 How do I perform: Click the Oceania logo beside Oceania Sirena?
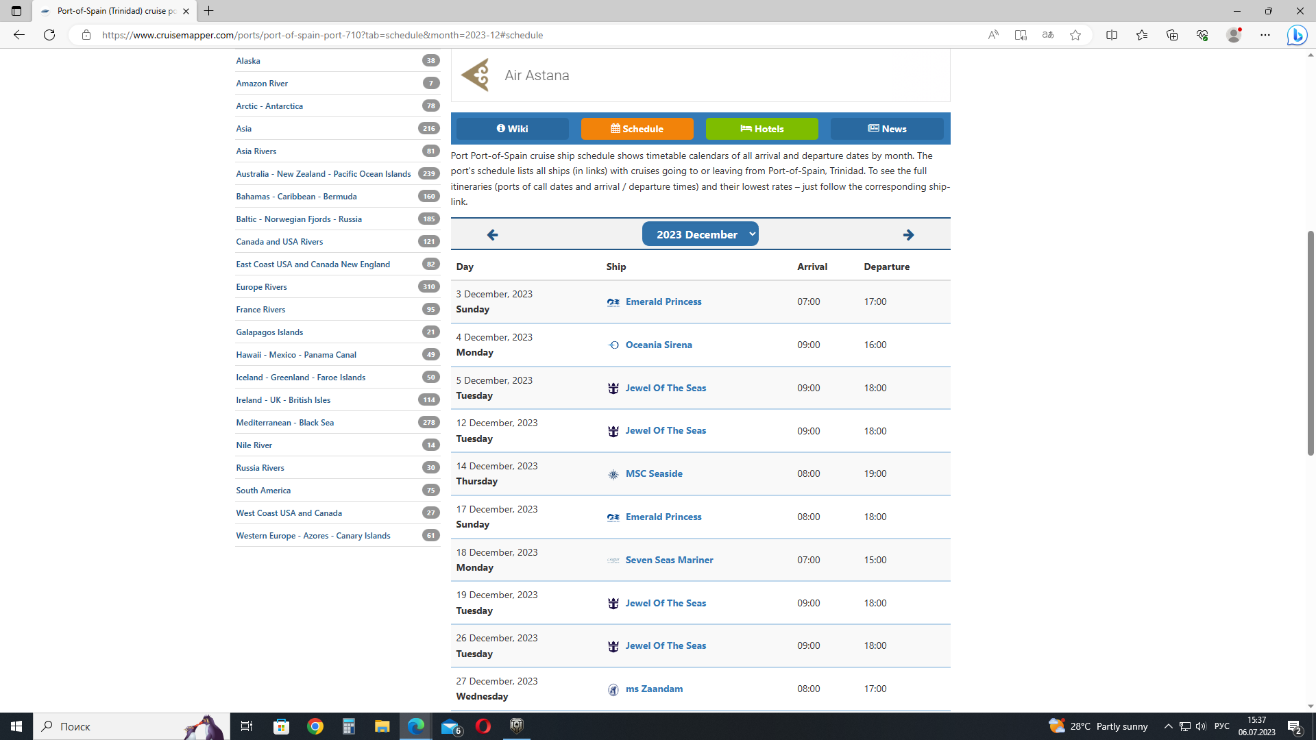(613, 345)
